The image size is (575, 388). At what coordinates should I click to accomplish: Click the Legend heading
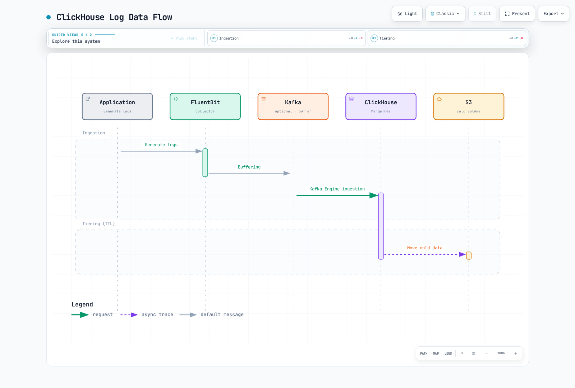tap(82, 304)
